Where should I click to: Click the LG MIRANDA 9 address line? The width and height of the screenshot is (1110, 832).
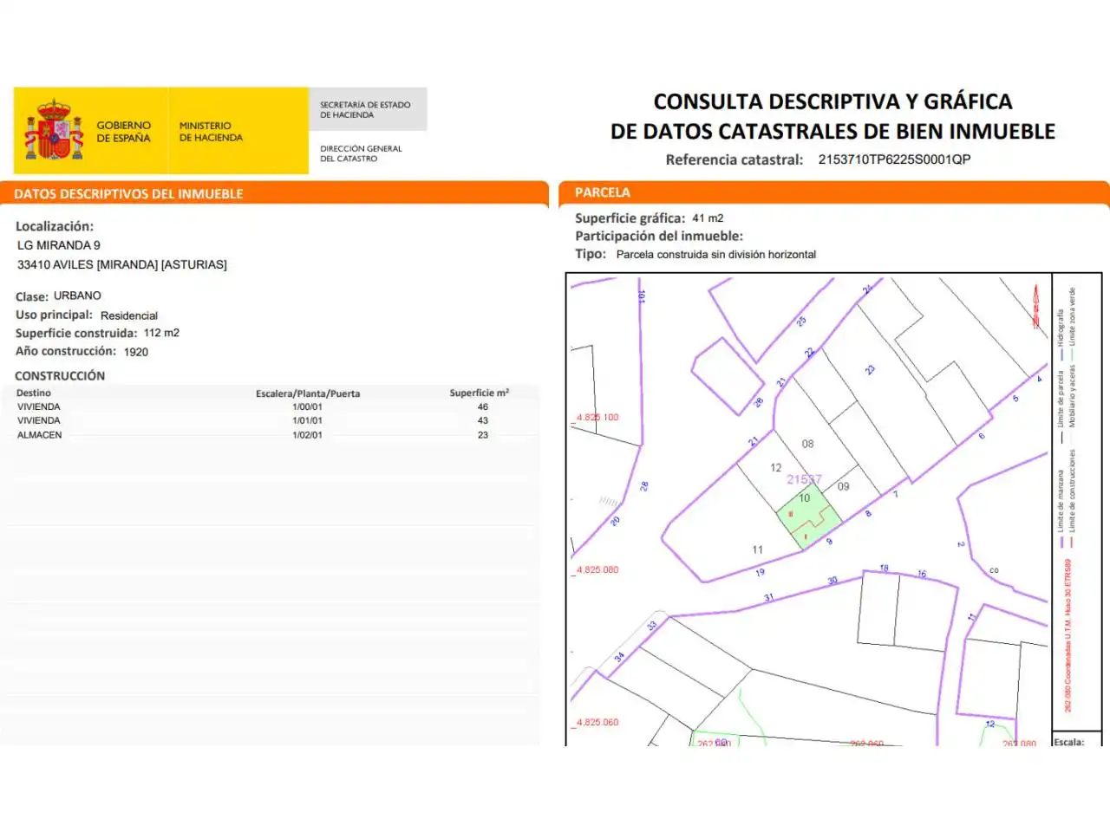coord(59,245)
